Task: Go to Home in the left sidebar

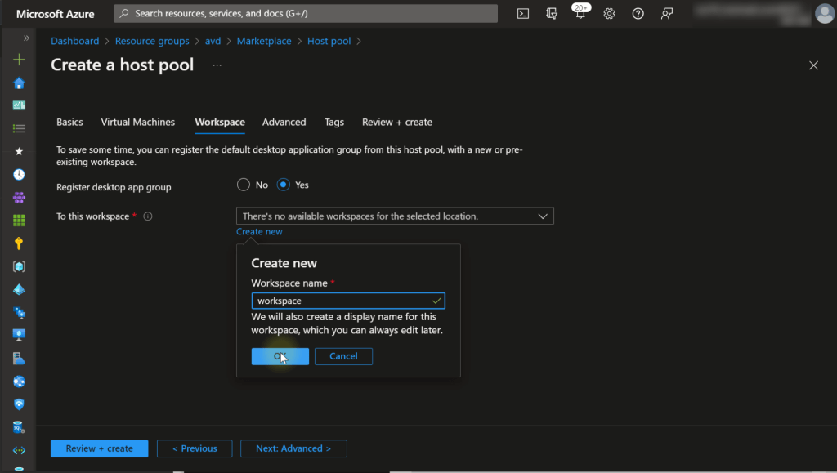Action: [x=19, y=83]
